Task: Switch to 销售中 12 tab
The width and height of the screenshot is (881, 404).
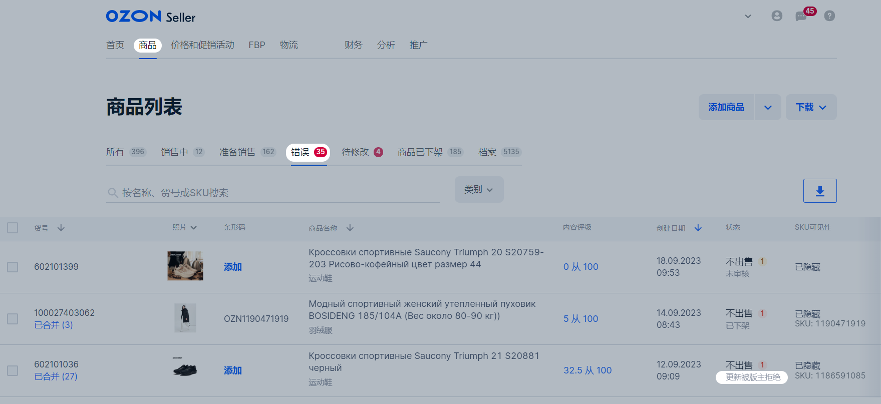Action: coord(183,152)
